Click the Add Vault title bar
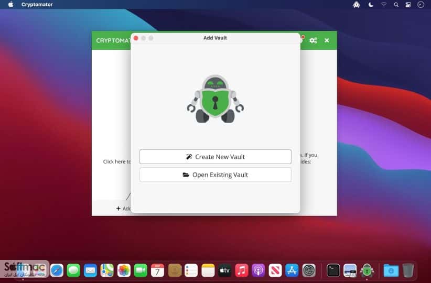This screenshot has width=431, height=283. (x=215, y=38)
